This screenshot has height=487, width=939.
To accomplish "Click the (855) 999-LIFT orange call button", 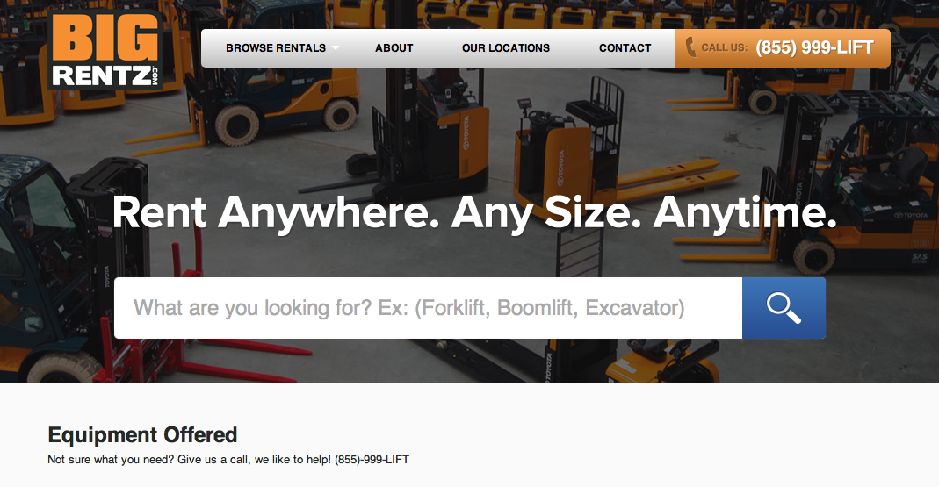I will (783, 48).
